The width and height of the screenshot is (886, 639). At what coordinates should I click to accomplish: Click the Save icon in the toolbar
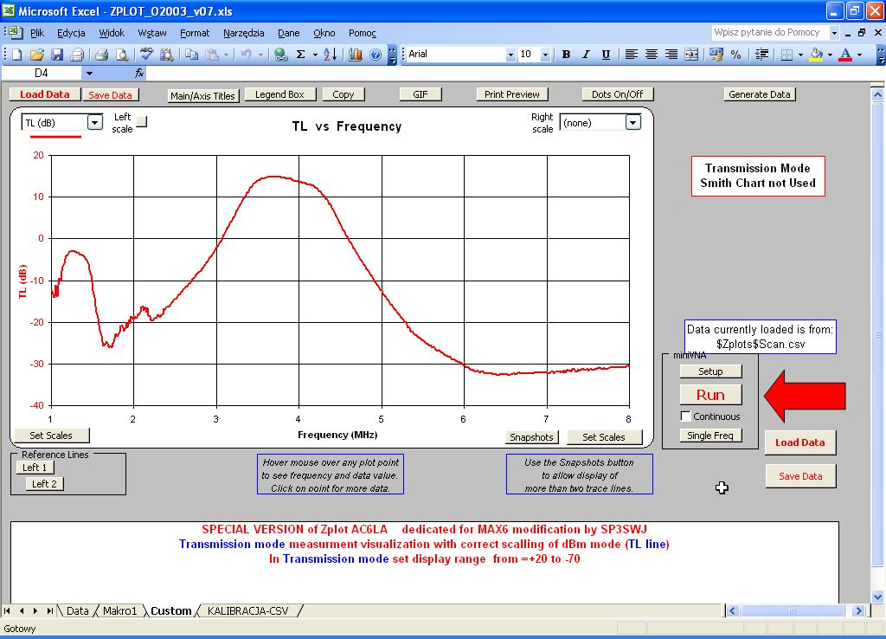tap(57, 55)
